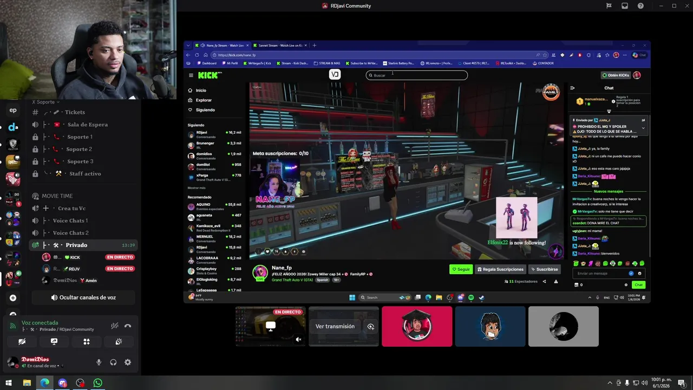
Task: Collapse the X Soporte category
Action: click(45, 102)
